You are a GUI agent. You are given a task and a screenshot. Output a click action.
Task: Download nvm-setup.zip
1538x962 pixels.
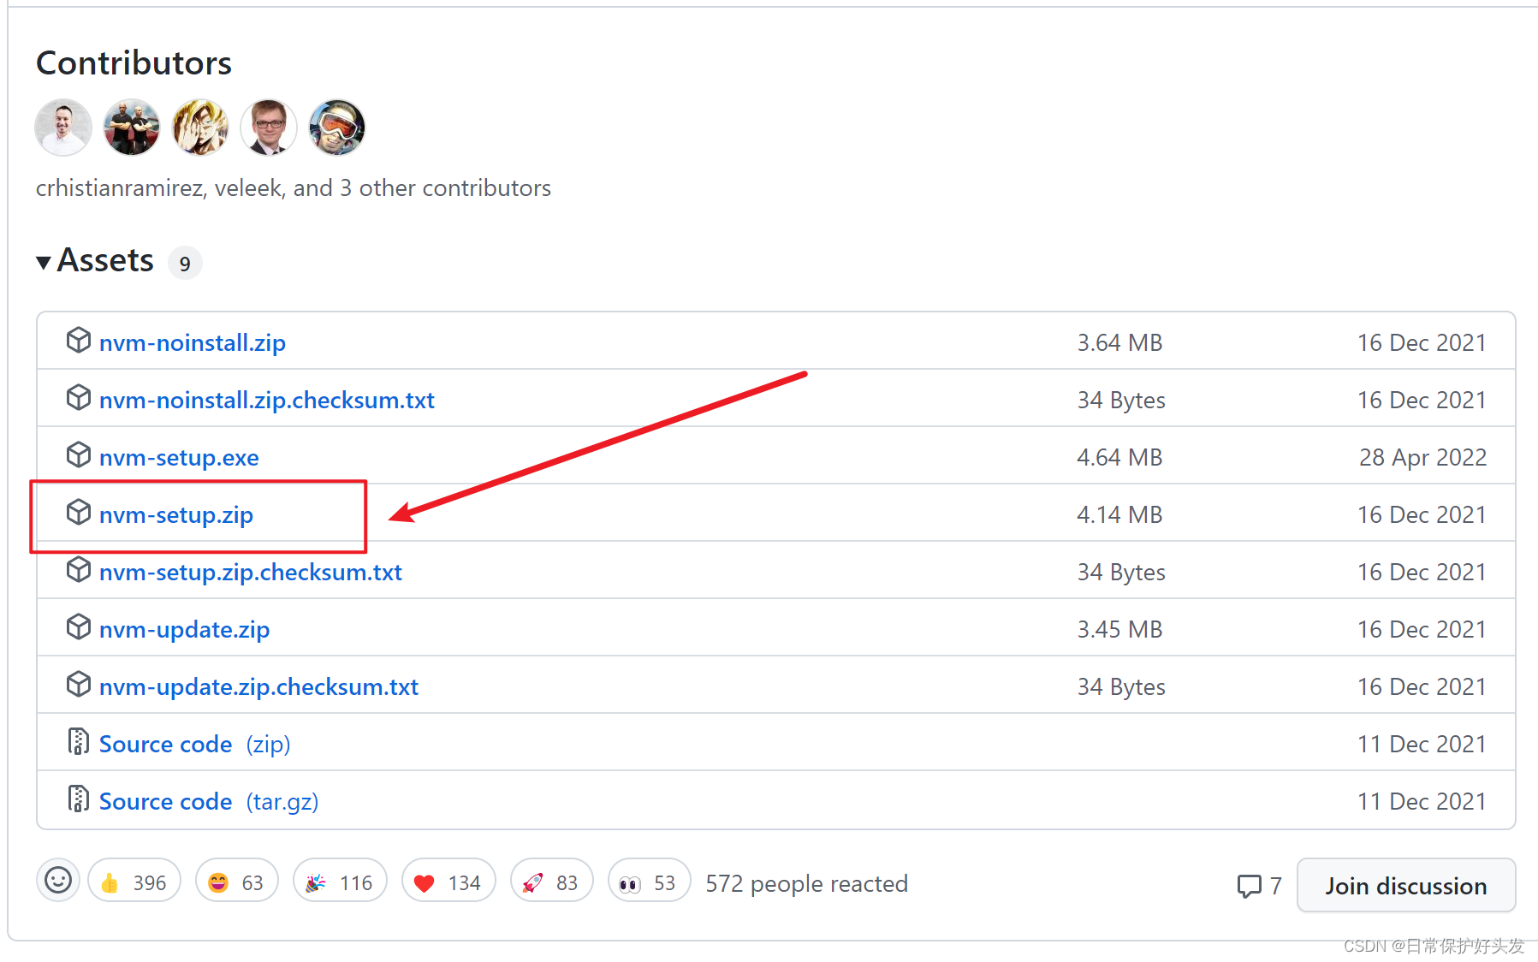pos(176,514)
